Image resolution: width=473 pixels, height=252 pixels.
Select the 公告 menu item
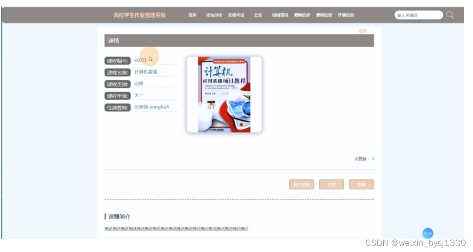point(258,15)
